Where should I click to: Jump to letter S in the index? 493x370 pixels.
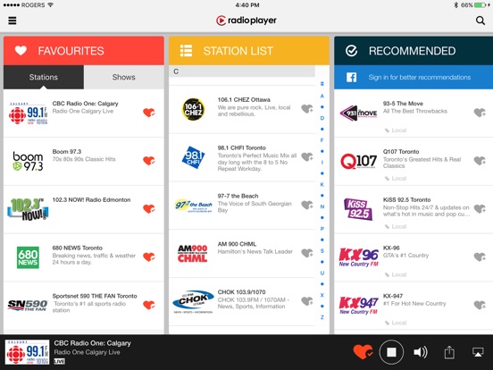point(322,251)
